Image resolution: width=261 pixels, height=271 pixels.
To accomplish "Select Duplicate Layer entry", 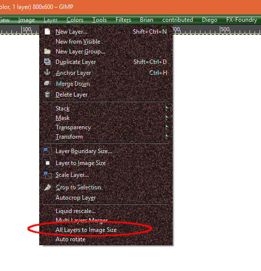I will click(106, 62).
